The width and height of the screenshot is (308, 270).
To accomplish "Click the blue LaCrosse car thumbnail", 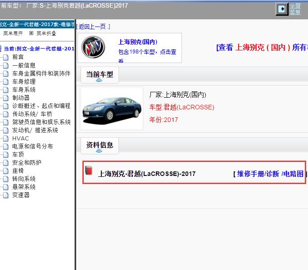I will coord(112,109).
